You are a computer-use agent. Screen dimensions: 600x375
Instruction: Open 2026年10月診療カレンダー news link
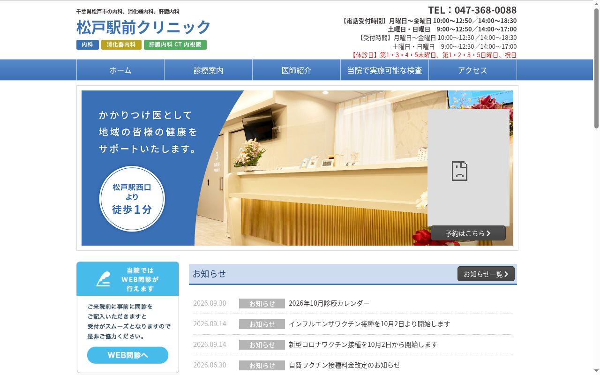tap(329, 303)
